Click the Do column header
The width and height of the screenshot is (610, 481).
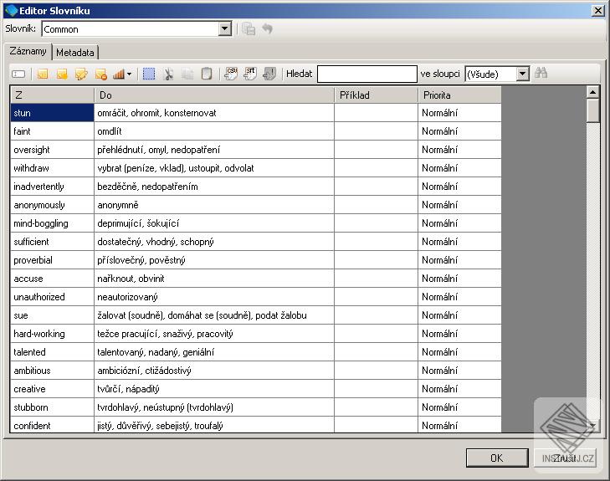coord(214,95)
